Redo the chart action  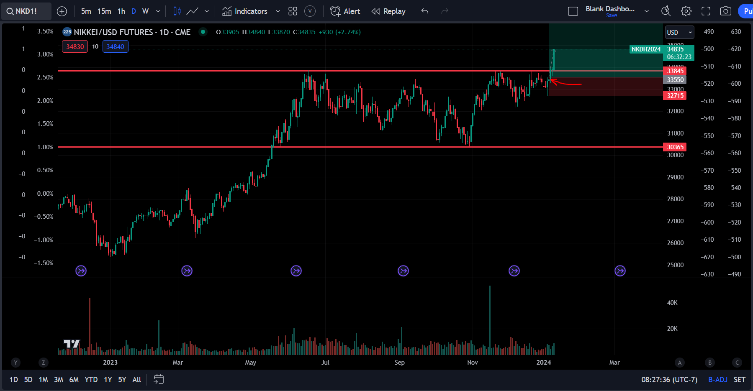445,11
